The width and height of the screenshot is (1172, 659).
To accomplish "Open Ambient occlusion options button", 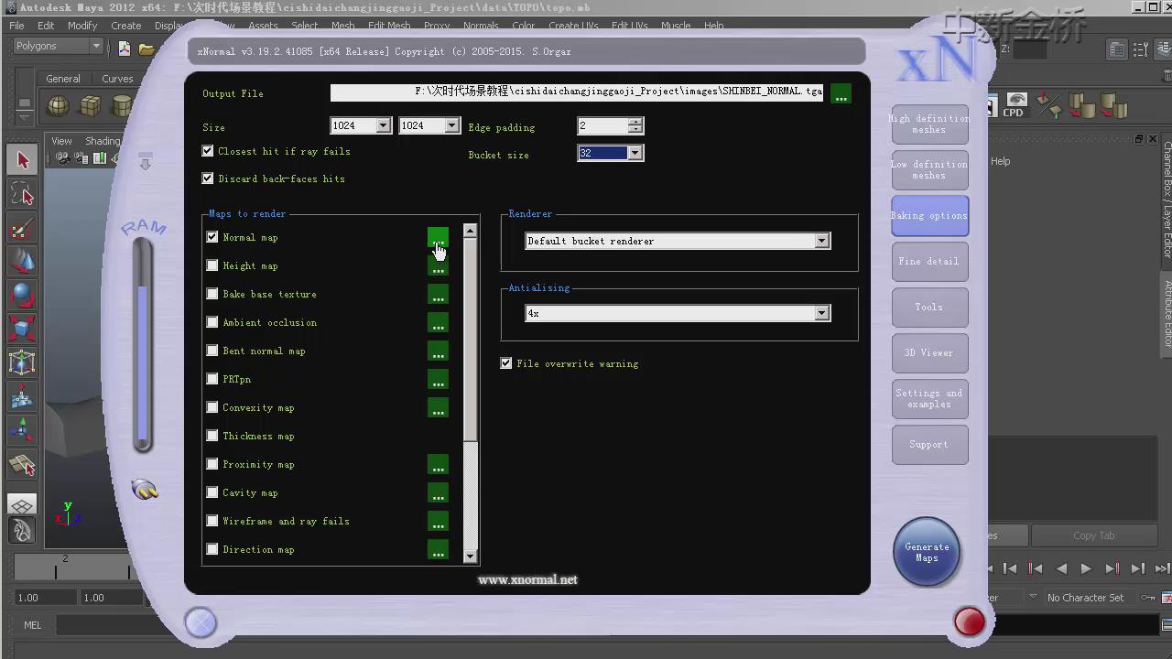I will point(438,323).
